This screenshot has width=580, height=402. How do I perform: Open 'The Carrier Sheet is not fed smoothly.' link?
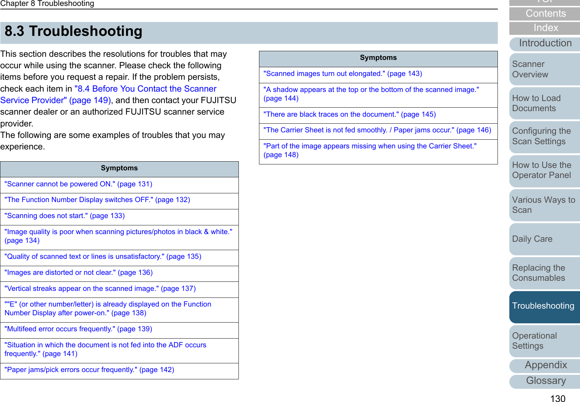[x=377, y=130]
